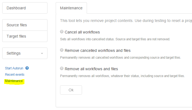
Task: Click the 'Cancel all workflows' label text
Action: 82,32
